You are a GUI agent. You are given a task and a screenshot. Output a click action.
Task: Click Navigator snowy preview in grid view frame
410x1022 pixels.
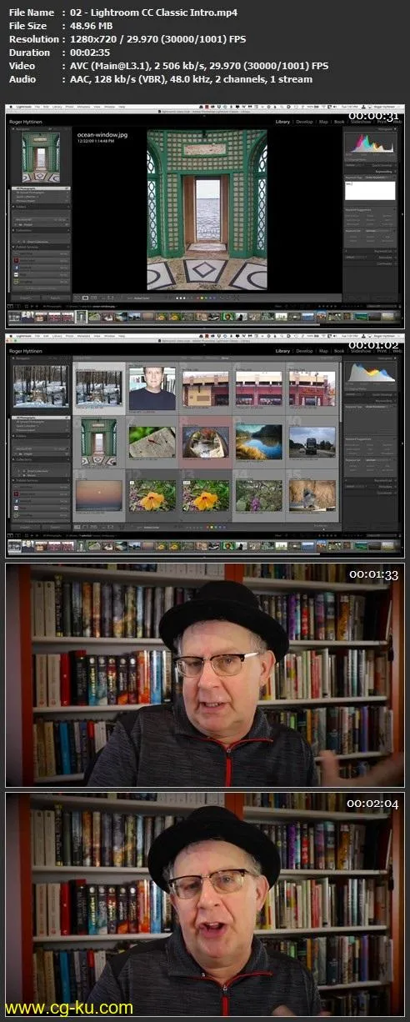[40, 388]
